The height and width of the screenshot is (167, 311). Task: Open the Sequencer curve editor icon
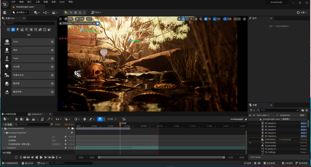click(x=124, y=119)
